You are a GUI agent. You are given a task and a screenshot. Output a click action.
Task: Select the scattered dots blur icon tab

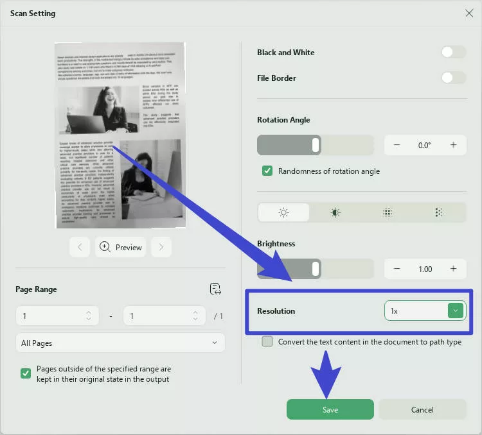[439, 212]
